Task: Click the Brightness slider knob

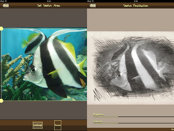Action: click(118, 117)
